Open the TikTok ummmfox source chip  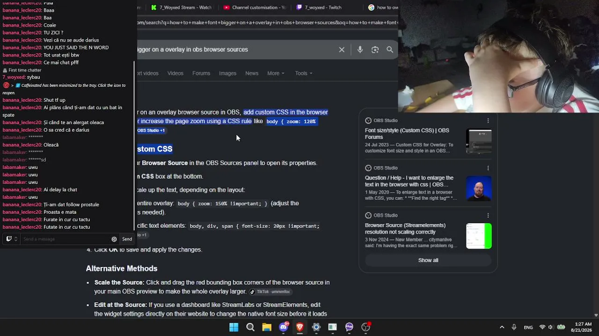coord(270,292)
